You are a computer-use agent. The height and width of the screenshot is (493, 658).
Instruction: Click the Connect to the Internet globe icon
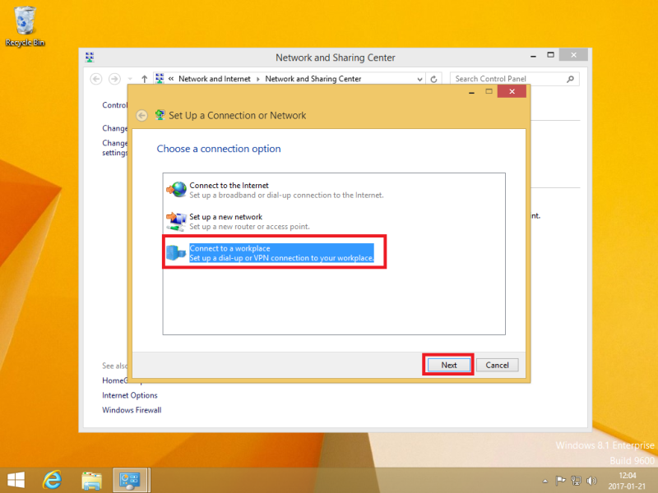pos(176,190)
